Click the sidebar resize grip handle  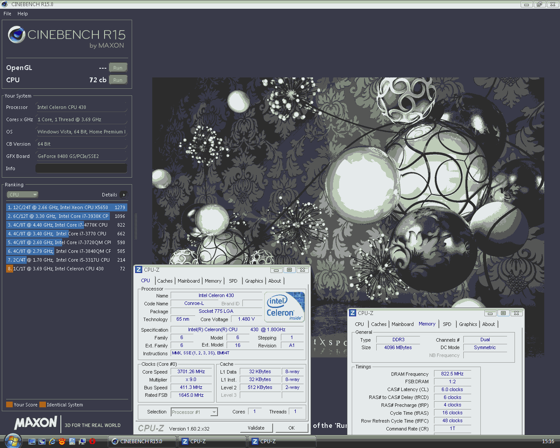tap(136, 226)
